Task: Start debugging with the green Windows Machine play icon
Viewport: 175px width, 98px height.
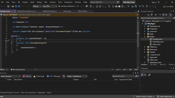Action: [59, 6]
